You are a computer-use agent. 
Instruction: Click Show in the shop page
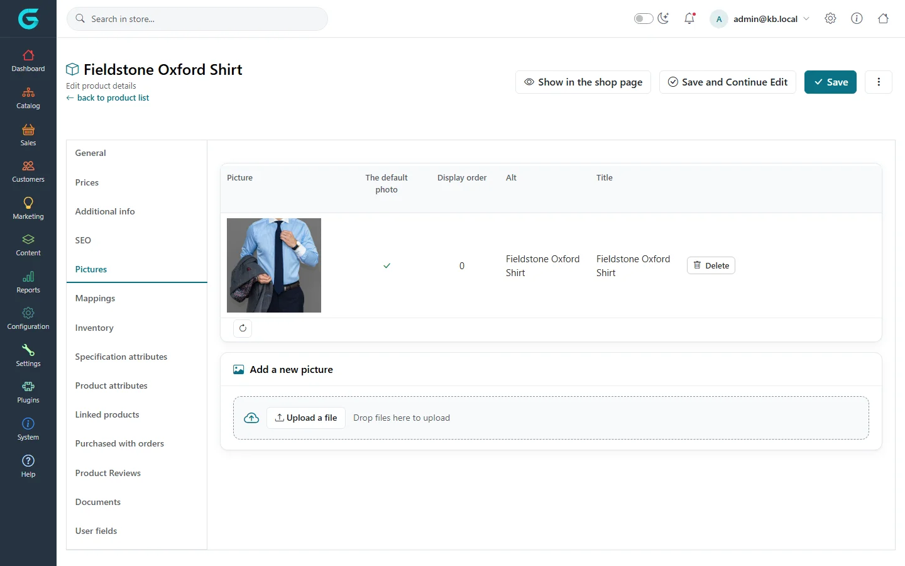coord(583,82)
